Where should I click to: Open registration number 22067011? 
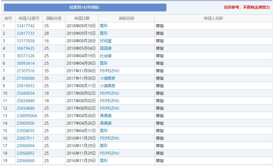tap(25, 138)
